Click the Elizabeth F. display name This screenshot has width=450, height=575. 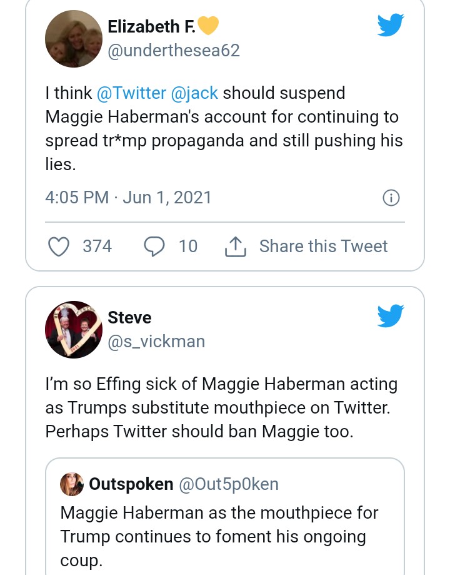[152, 26]
